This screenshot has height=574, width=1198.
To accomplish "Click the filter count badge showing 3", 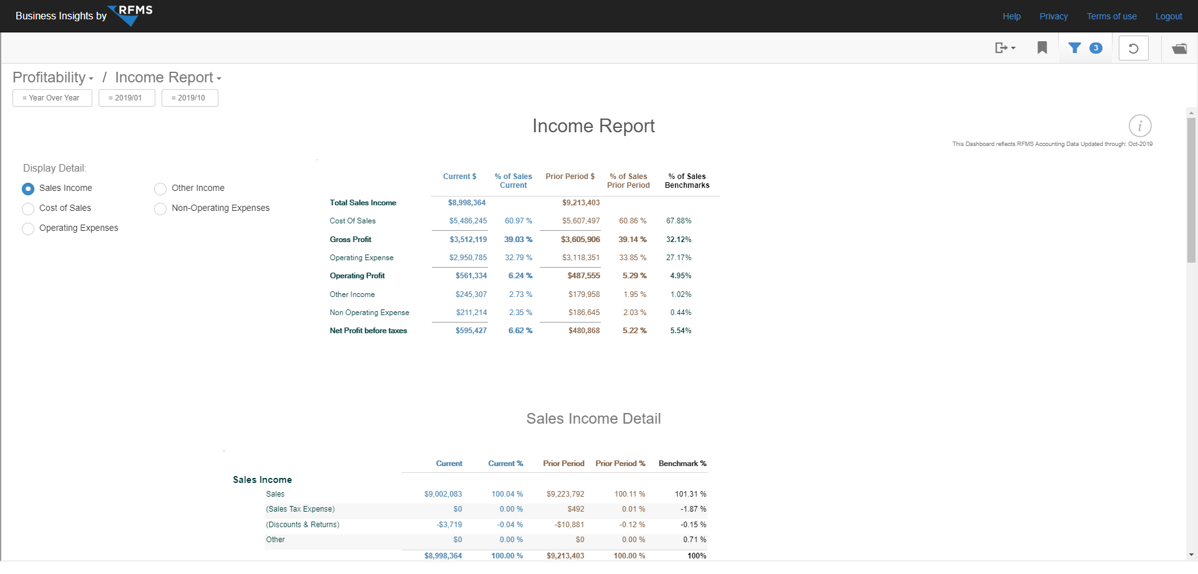I will coord(1096,48).
